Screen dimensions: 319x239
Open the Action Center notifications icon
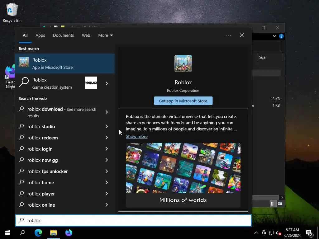tap(309, 233)
